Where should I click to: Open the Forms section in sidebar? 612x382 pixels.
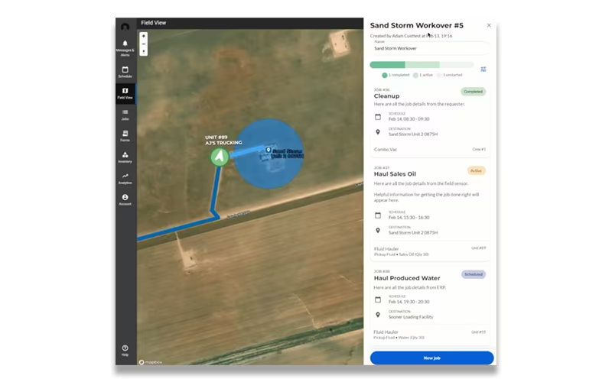125,136
